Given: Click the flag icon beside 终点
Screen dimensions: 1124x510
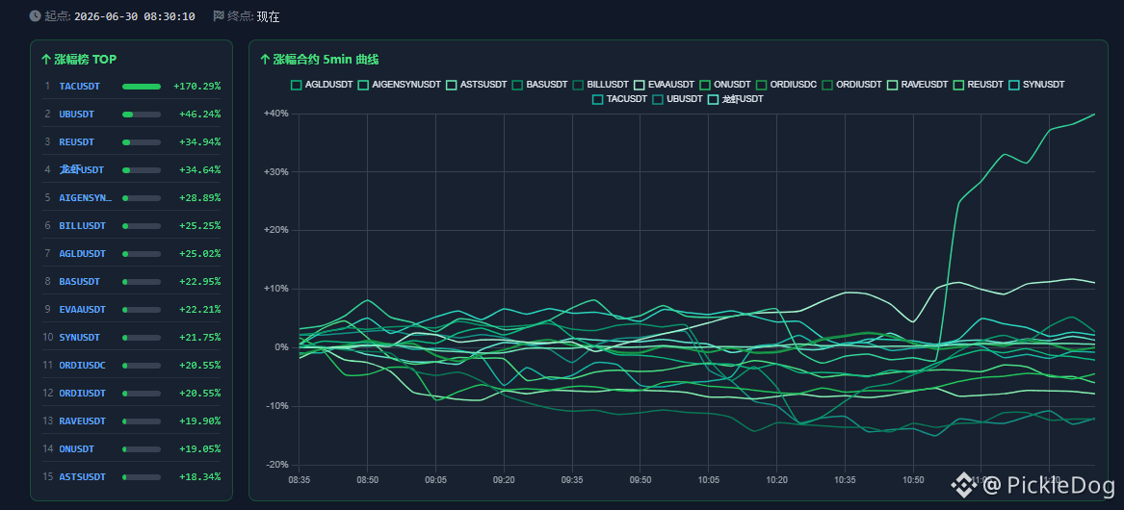Looking at the screenshot, I should 220,15.
